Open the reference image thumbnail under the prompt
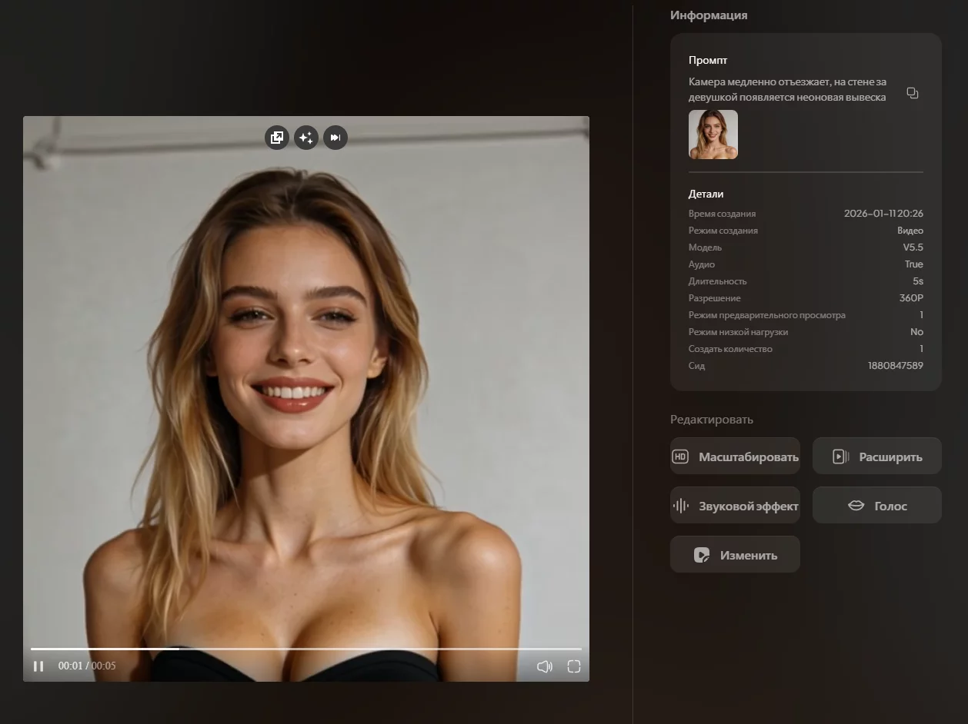This screenshot has width=968, height=724. (x=713, y=135)
